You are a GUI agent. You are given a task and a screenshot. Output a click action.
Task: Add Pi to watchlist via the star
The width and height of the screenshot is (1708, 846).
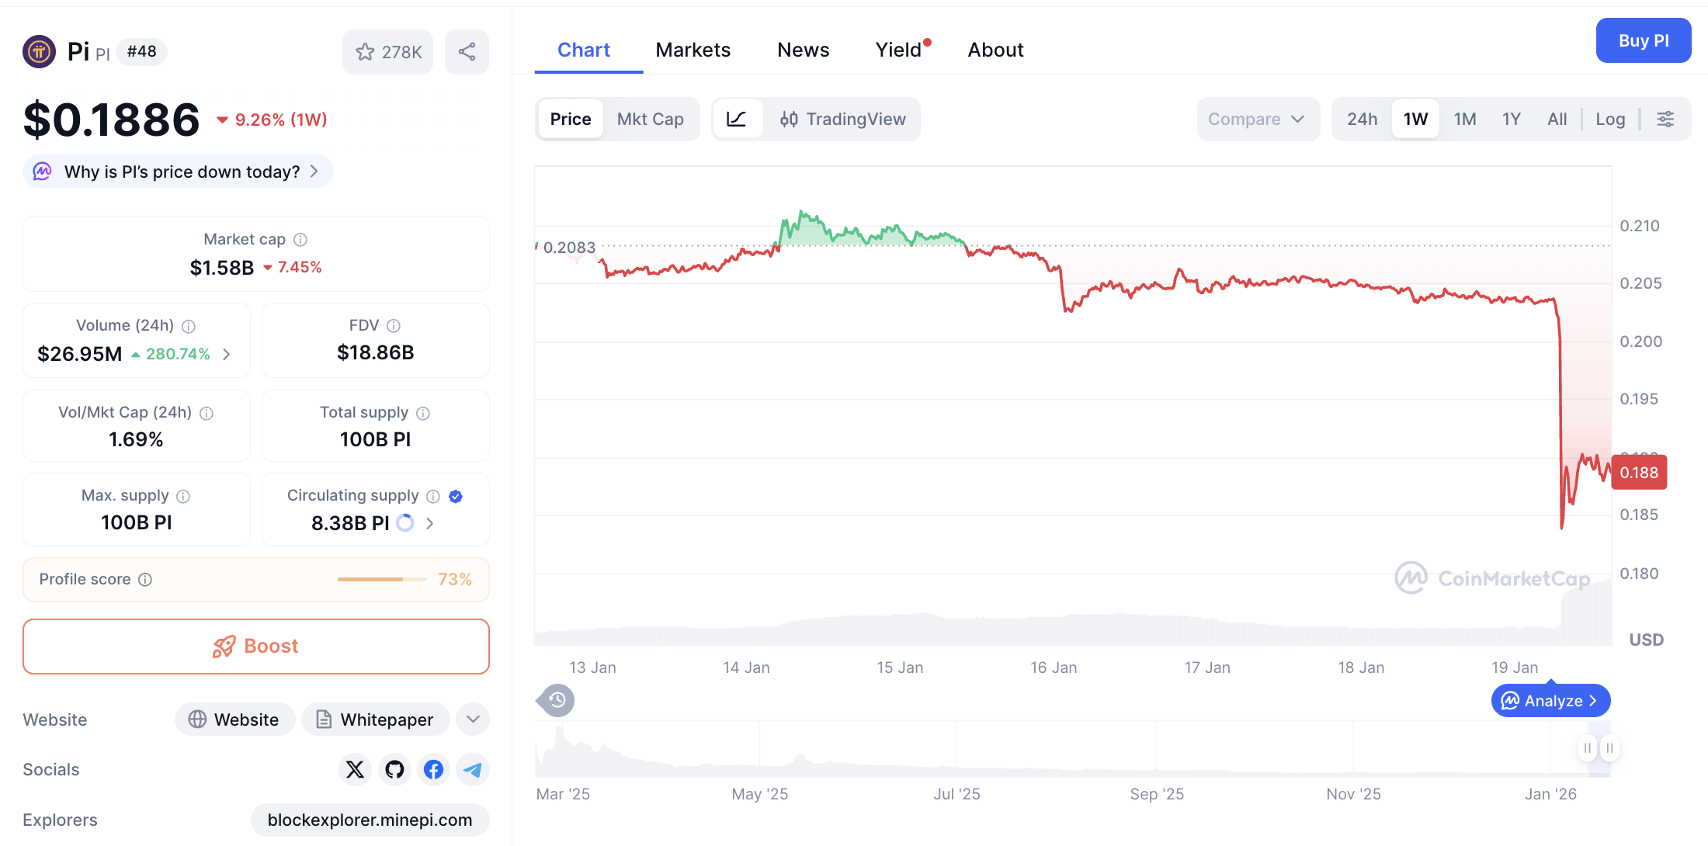click(x=365, y=52)
